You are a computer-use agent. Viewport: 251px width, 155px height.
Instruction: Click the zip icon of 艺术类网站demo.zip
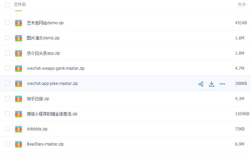pyautogui.click(x=19, y=23)
